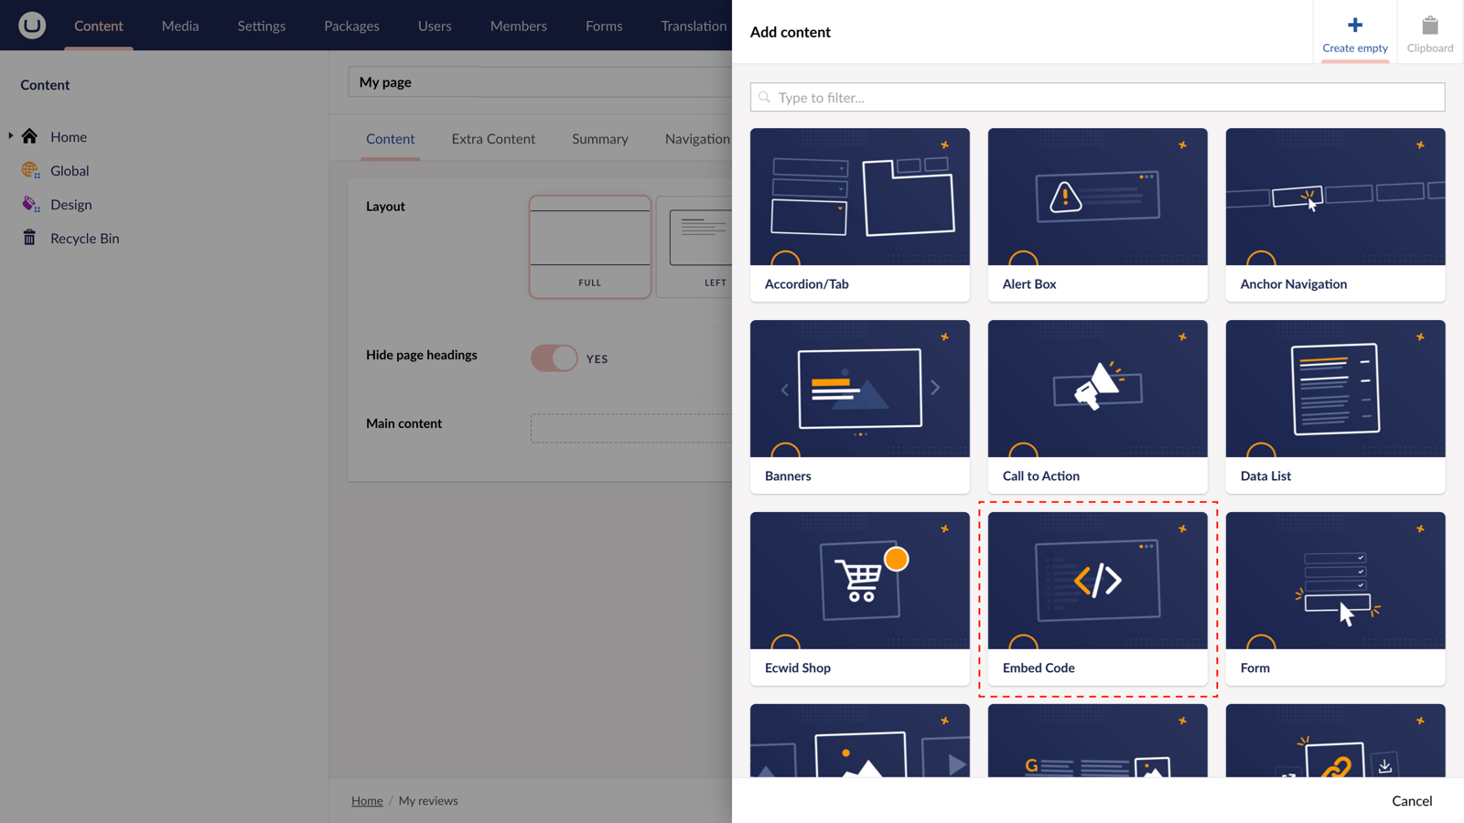Select the Anchor Navigation block illustration

click(1336, 197)
